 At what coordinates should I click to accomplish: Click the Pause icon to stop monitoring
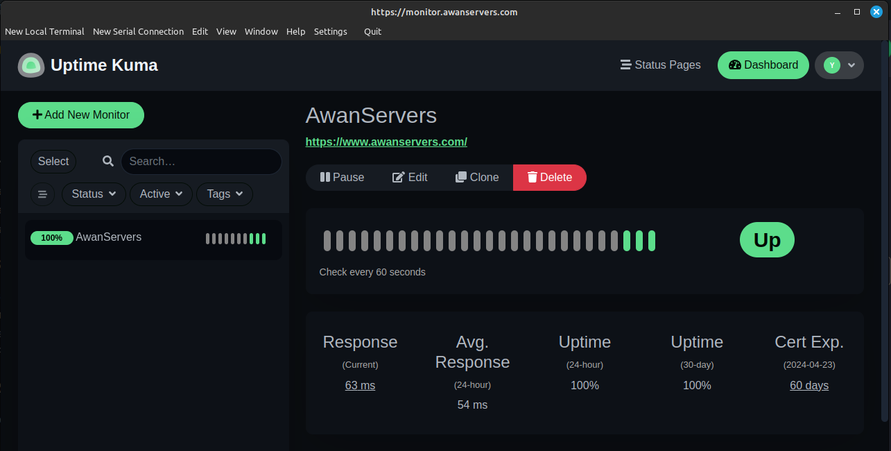[x=325, y=177]
